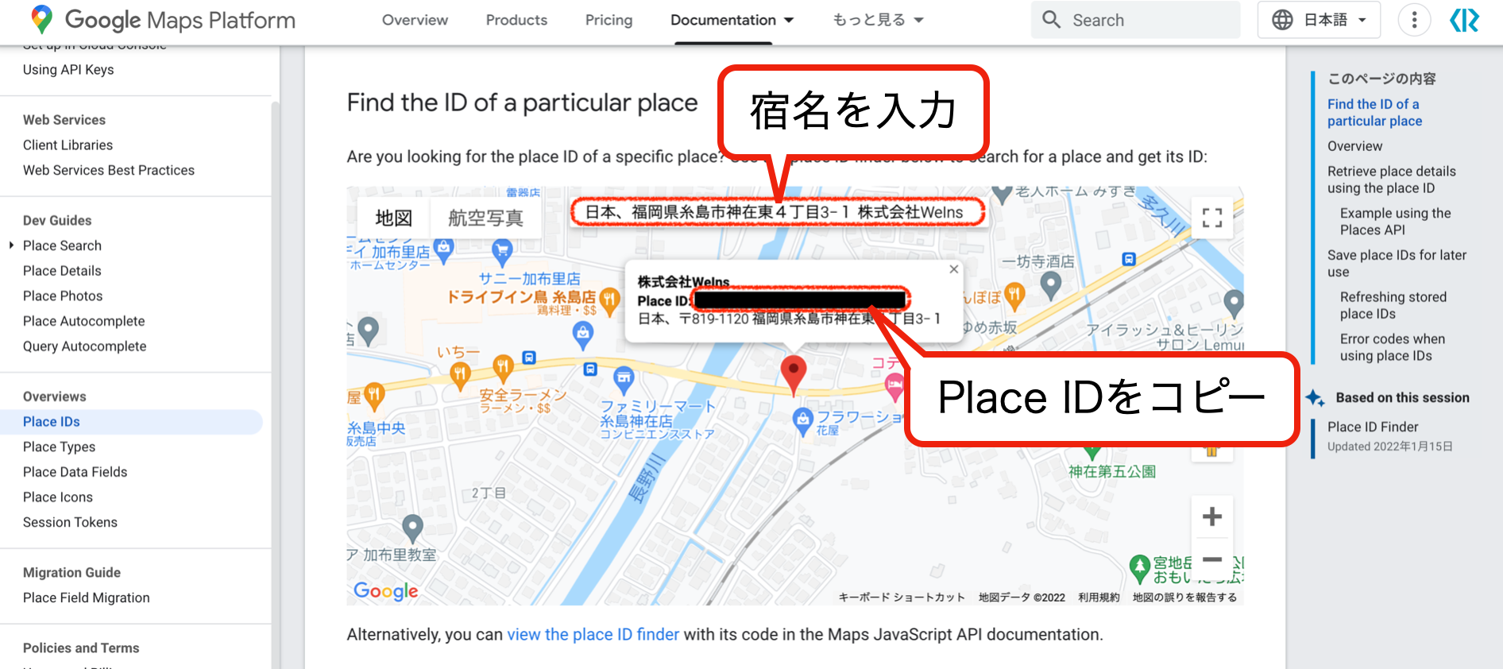Viewport: 1503px width, 669px height.
Task: Go to the Pricing tab
Action: click(609, 20)
